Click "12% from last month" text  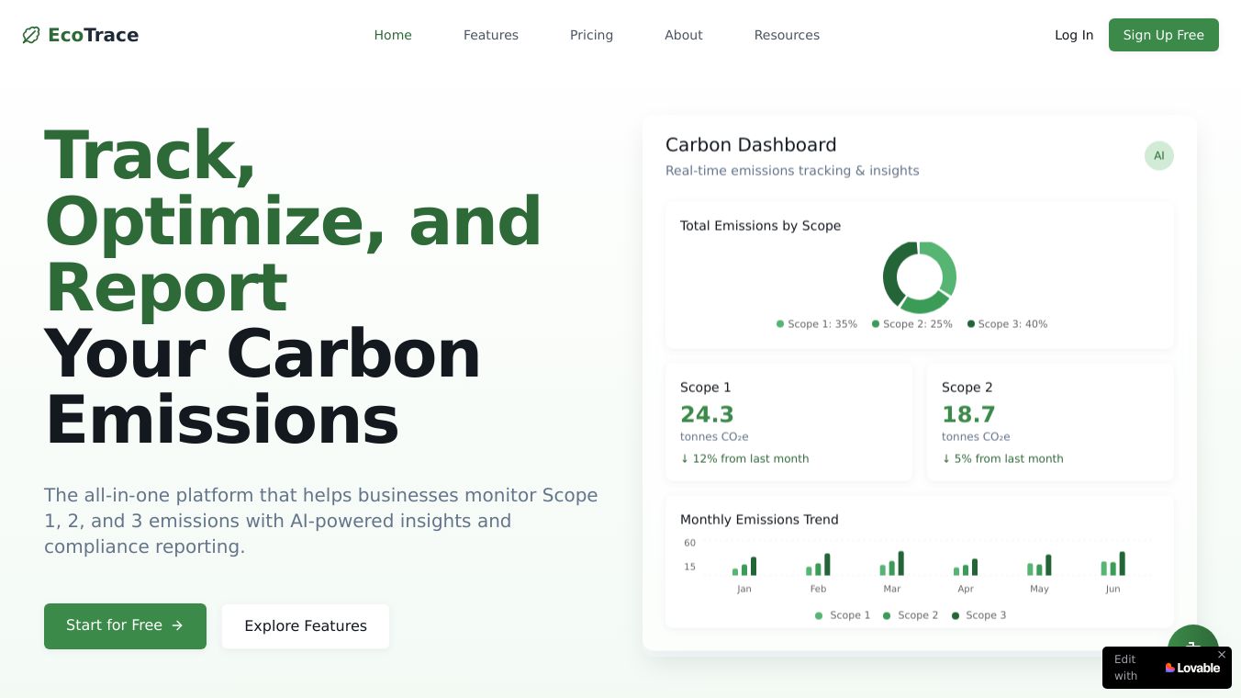tap(744, 458)
